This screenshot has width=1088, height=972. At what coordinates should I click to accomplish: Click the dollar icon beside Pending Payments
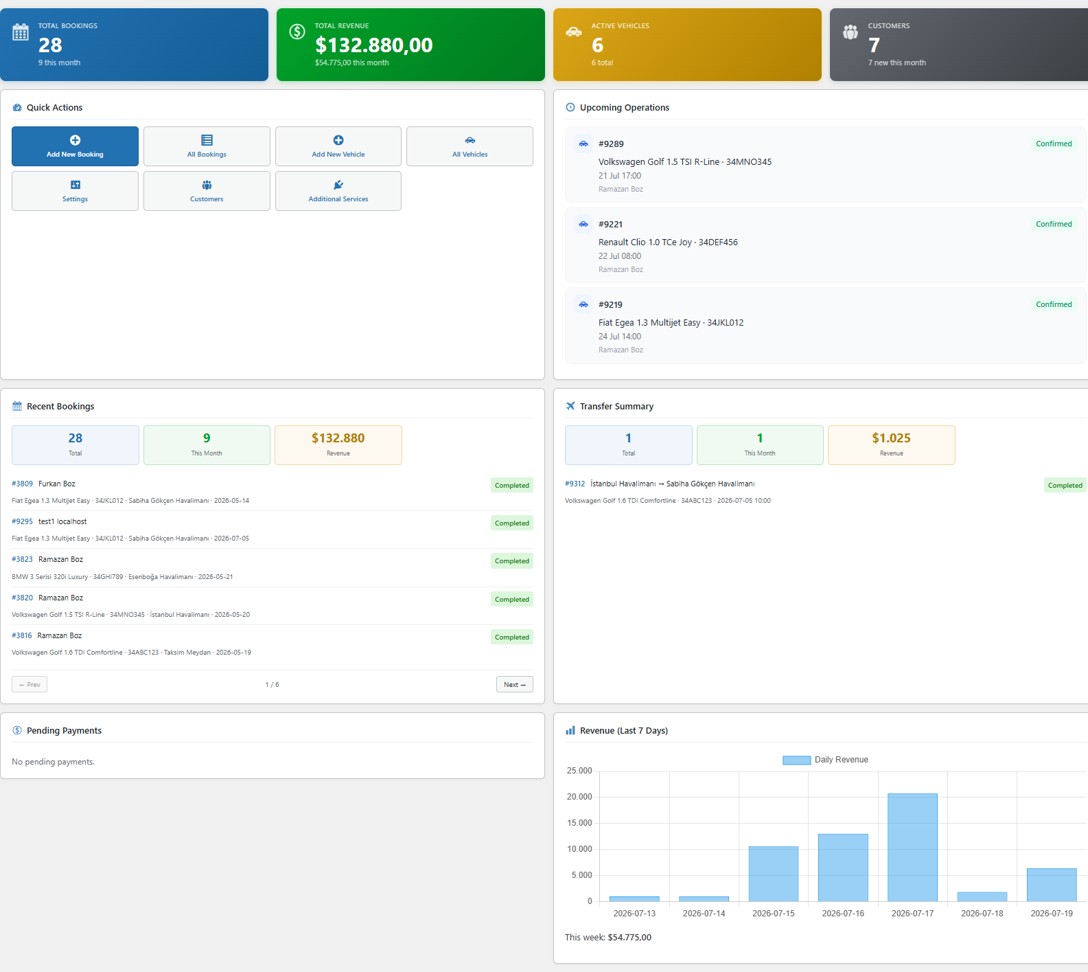tap(17, 730)
